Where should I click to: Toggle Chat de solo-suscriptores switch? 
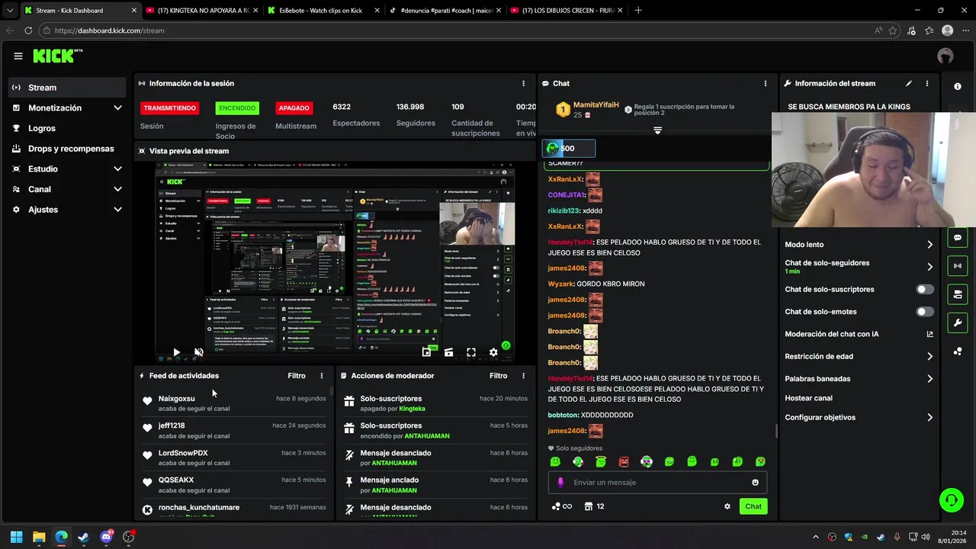click(925, 289)
